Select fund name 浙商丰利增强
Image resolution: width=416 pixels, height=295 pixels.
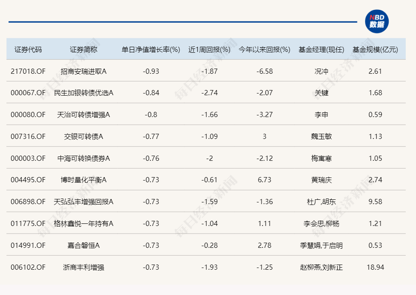click(83, 267)
